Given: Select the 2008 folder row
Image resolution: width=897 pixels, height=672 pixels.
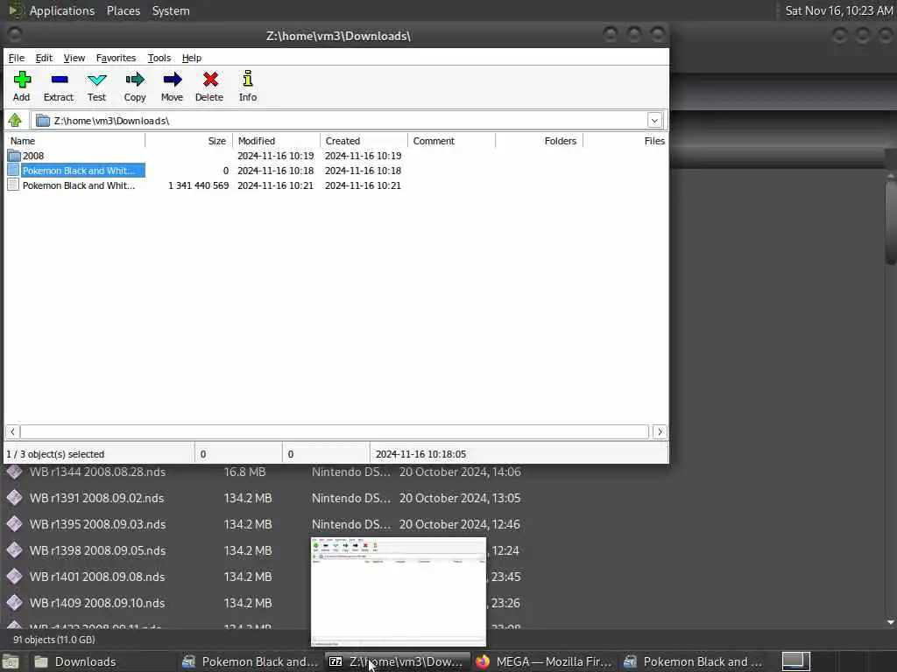Looking at the screenshot, I should 336,156.
